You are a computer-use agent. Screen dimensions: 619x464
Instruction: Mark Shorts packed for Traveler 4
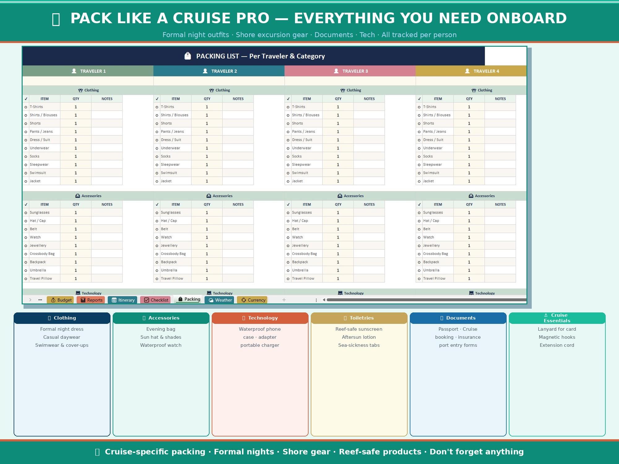pyautogui.click(x=419, y=123)
